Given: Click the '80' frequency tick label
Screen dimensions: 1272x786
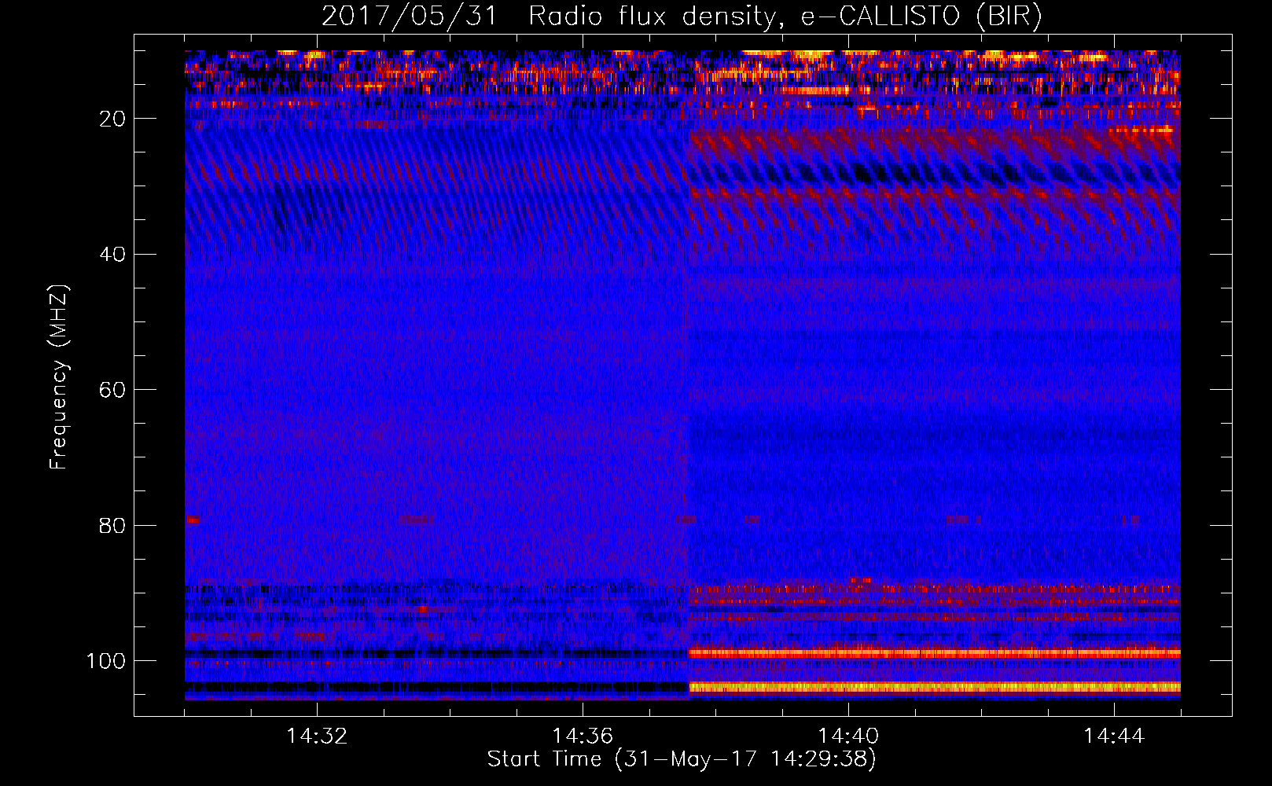Looking at the screenshot, I should 112,525.
